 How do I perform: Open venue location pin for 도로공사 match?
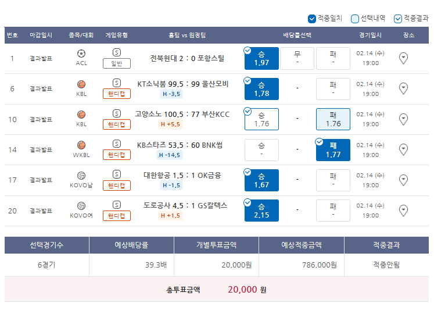pos(403,211)
